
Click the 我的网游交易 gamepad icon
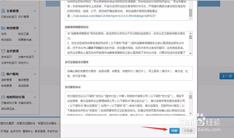pos(3,97)
